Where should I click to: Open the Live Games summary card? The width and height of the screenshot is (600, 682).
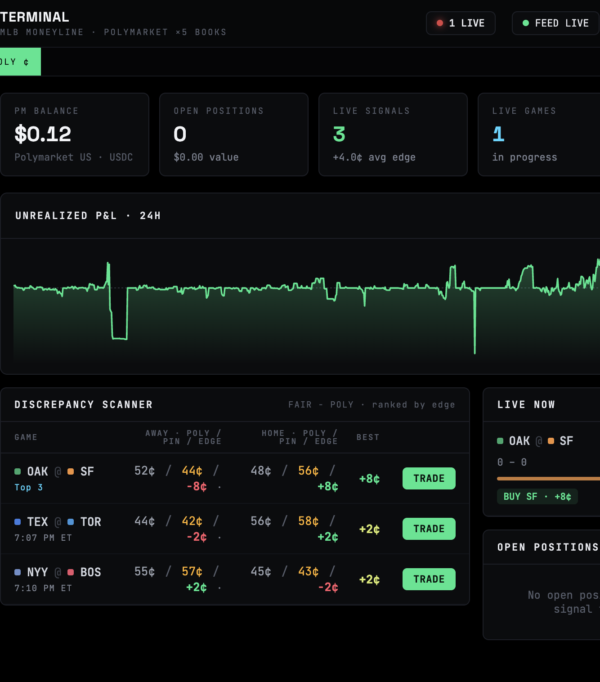[x=539, y=135]
